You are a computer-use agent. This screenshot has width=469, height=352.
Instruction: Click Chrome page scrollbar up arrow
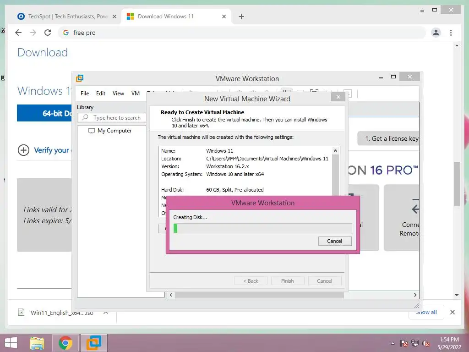(457, 45)
